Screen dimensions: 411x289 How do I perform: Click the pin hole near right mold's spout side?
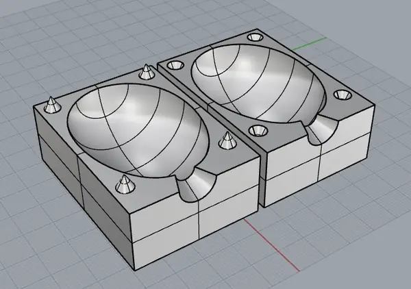342,95
